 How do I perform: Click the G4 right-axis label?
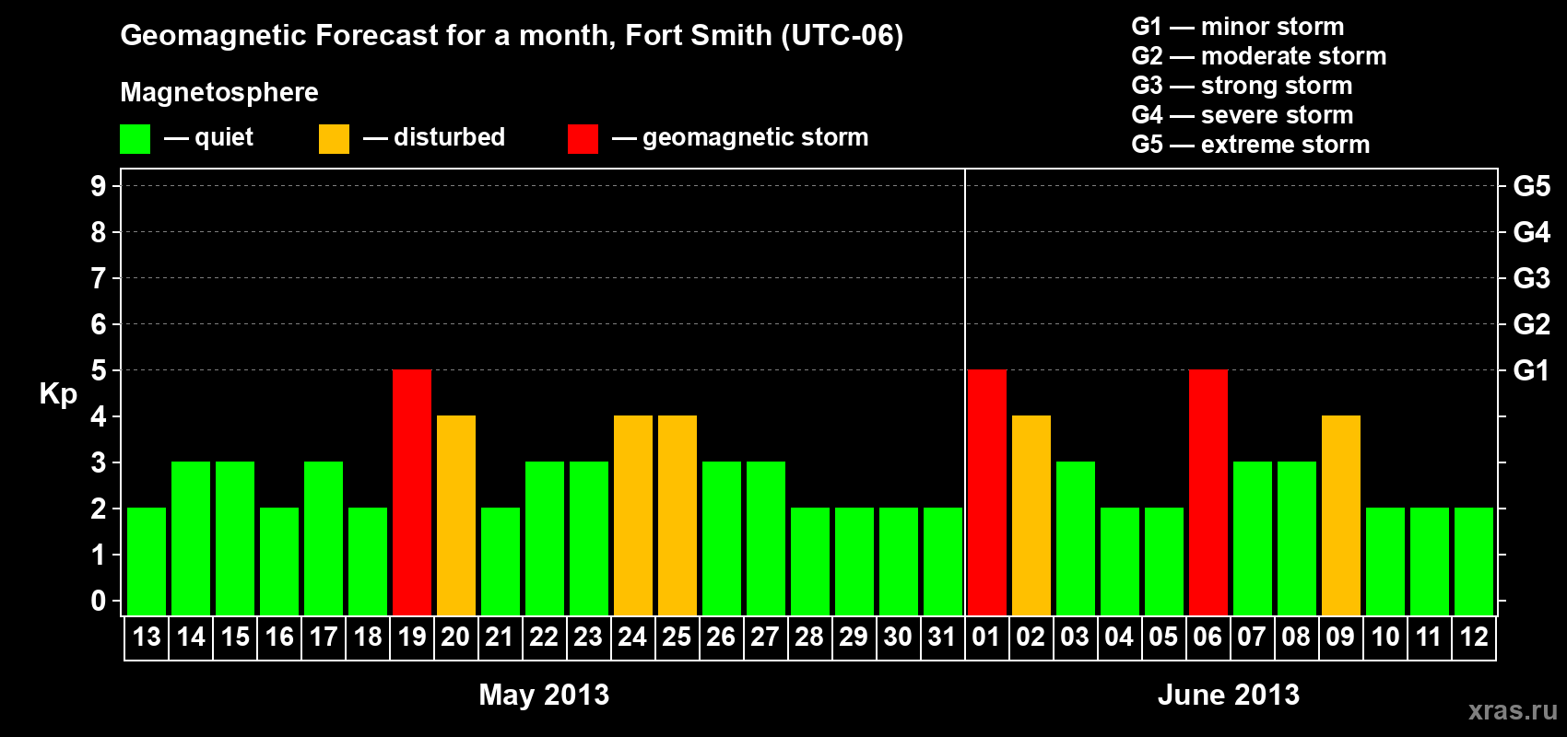(1532, 232)
